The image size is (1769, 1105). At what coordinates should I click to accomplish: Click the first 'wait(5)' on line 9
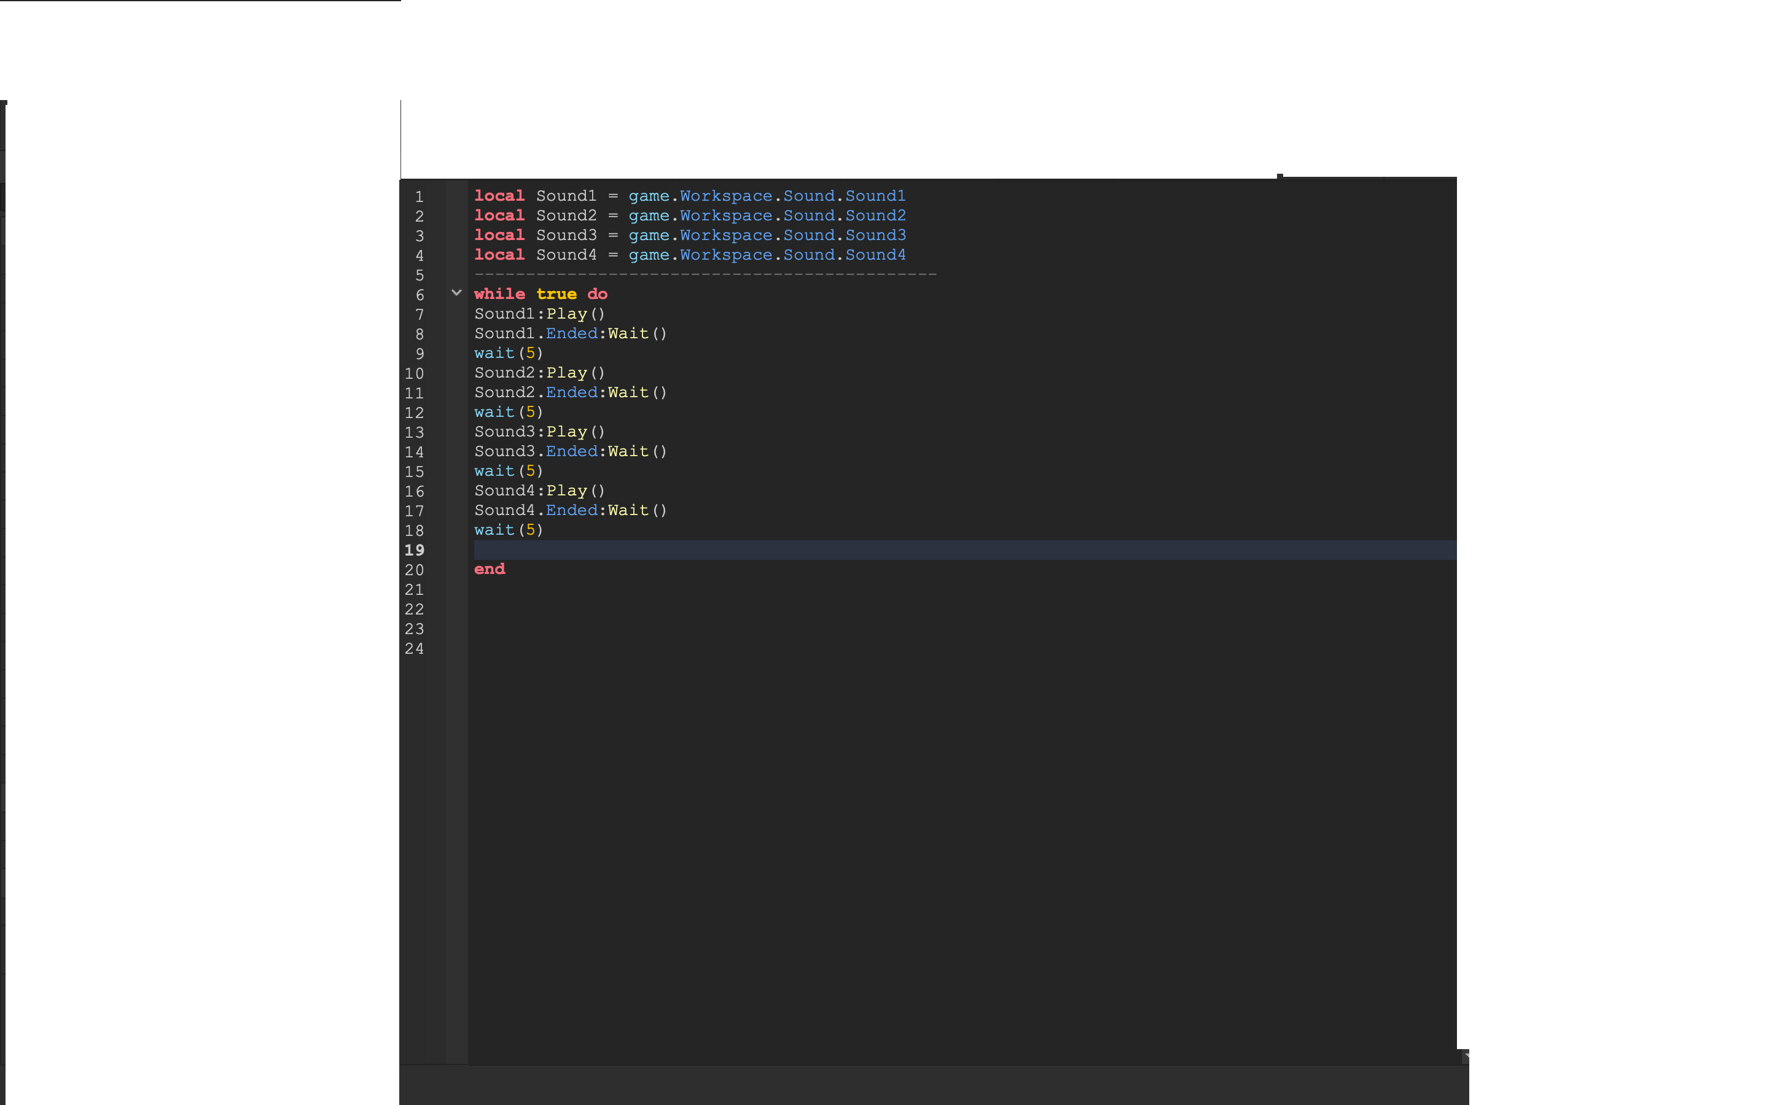[508, 353]
